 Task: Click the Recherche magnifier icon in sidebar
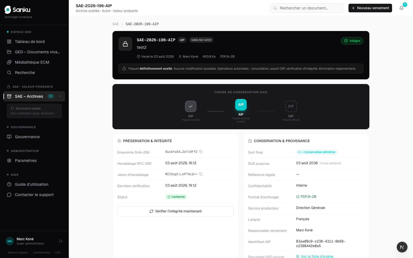pos(9,73)
